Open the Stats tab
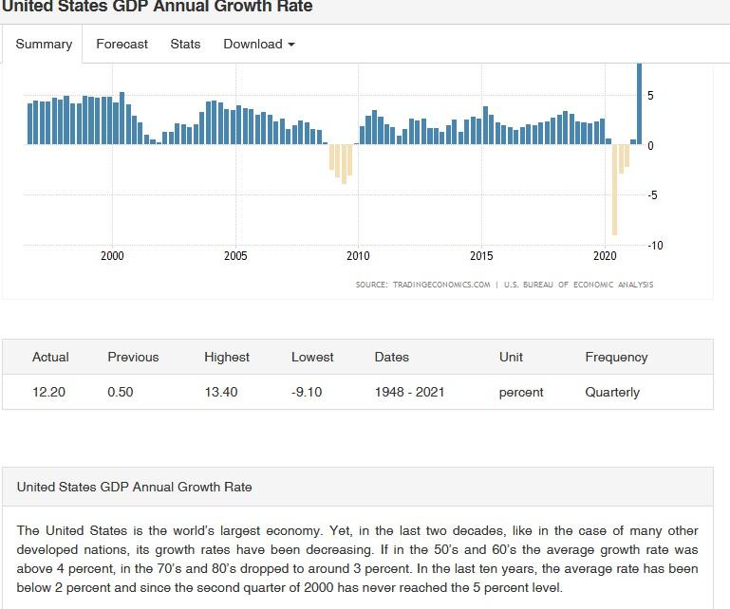 pyautogui.click(x=185, y=45)
